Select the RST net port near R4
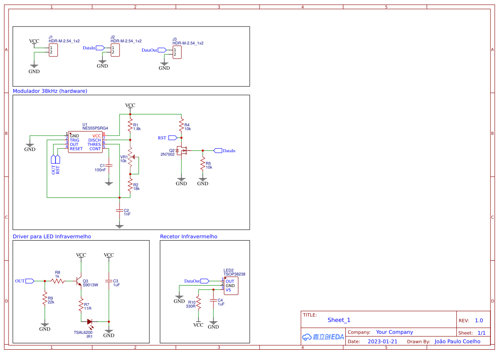 (172, 138)
